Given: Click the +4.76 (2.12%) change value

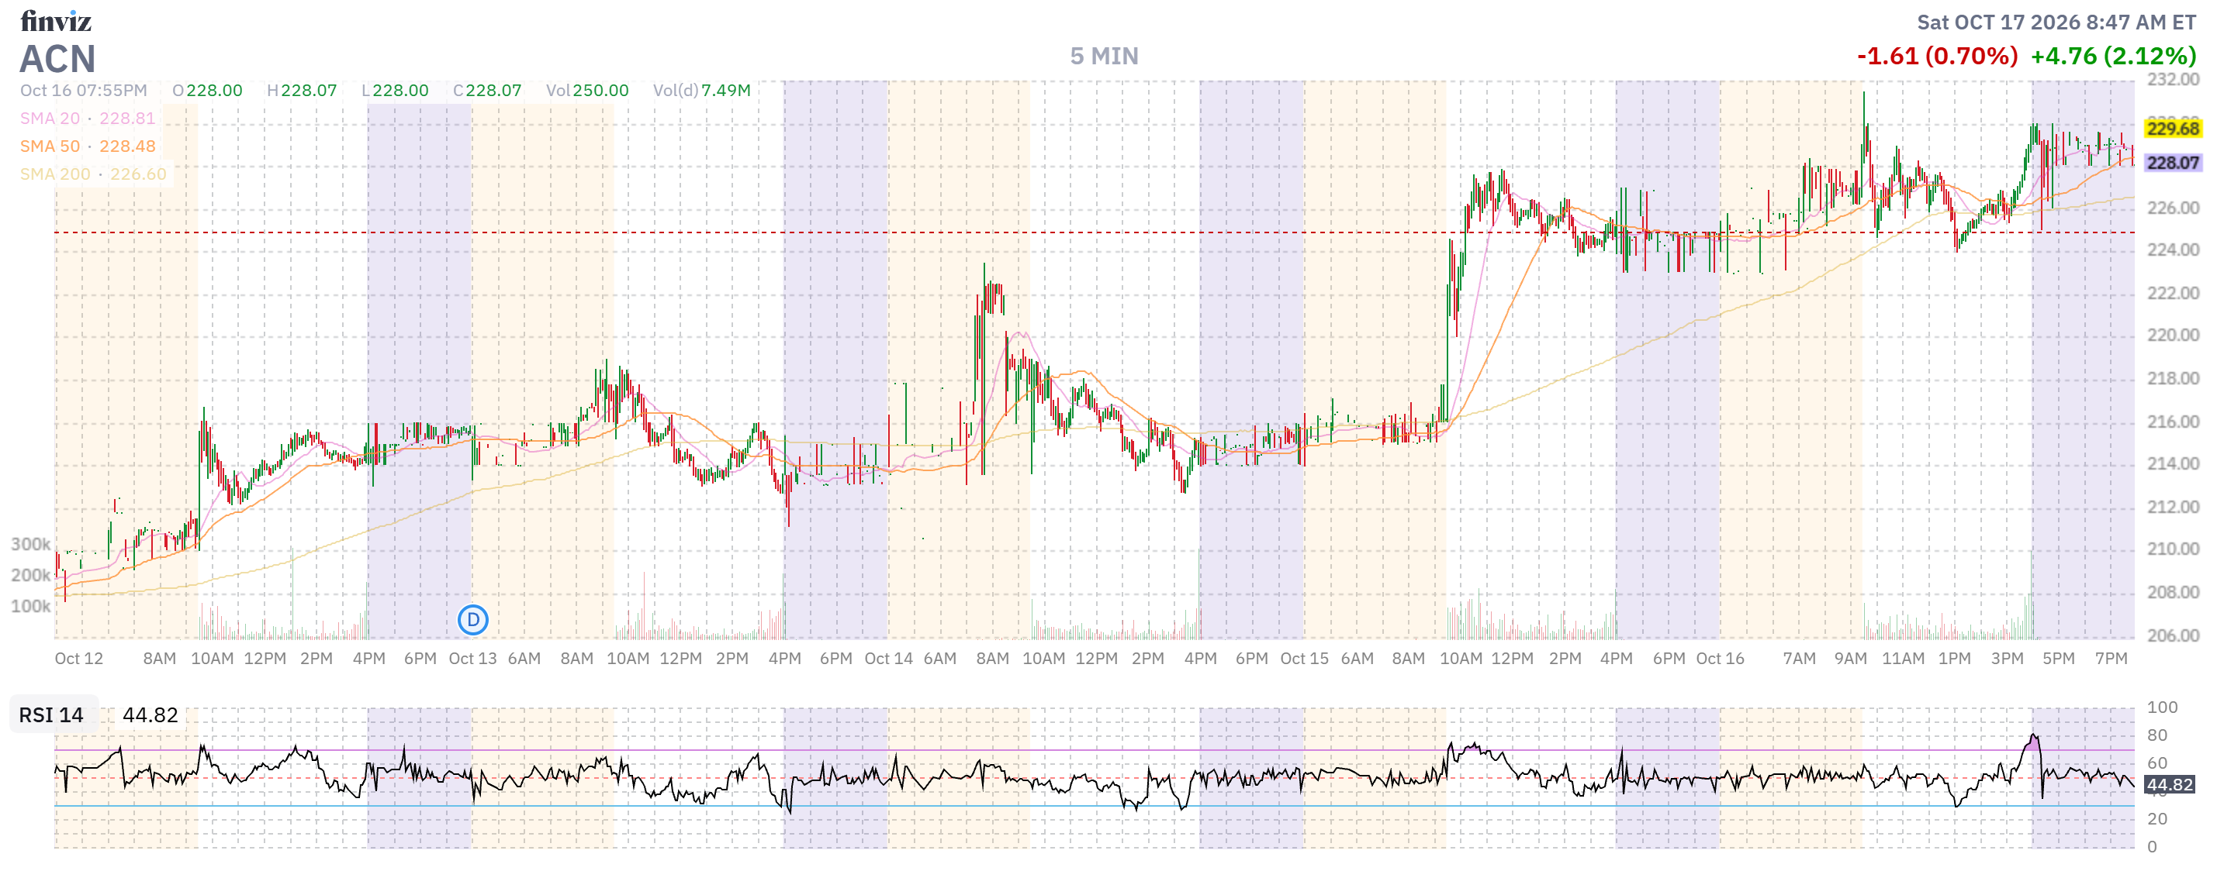Looking at the screenshot, I should [2113, 56].
